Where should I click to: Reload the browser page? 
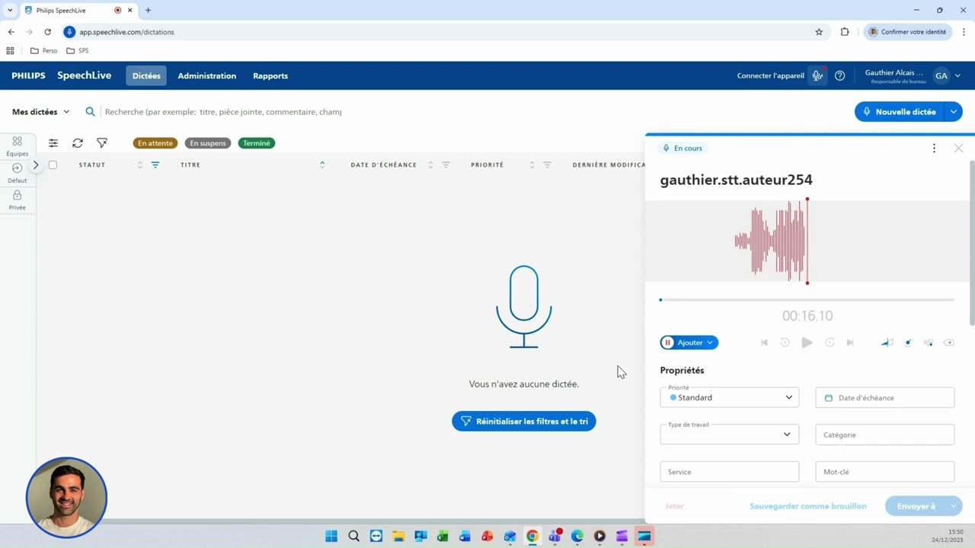(x=47, y=32)
